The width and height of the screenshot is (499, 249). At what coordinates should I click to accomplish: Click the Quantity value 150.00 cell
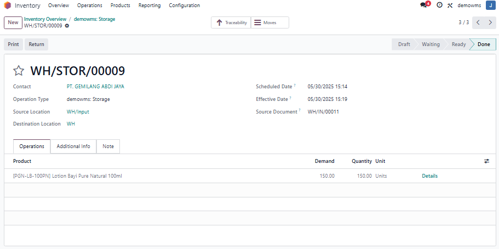(x=364, y=176)
